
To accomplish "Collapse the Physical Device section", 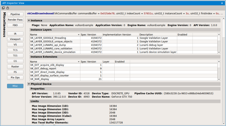I will [29, 84].
